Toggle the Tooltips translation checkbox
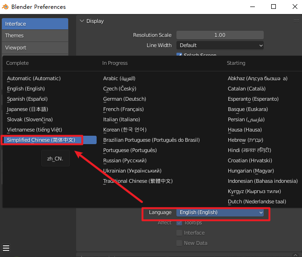The image size is (302, 257). click(179, 222)
